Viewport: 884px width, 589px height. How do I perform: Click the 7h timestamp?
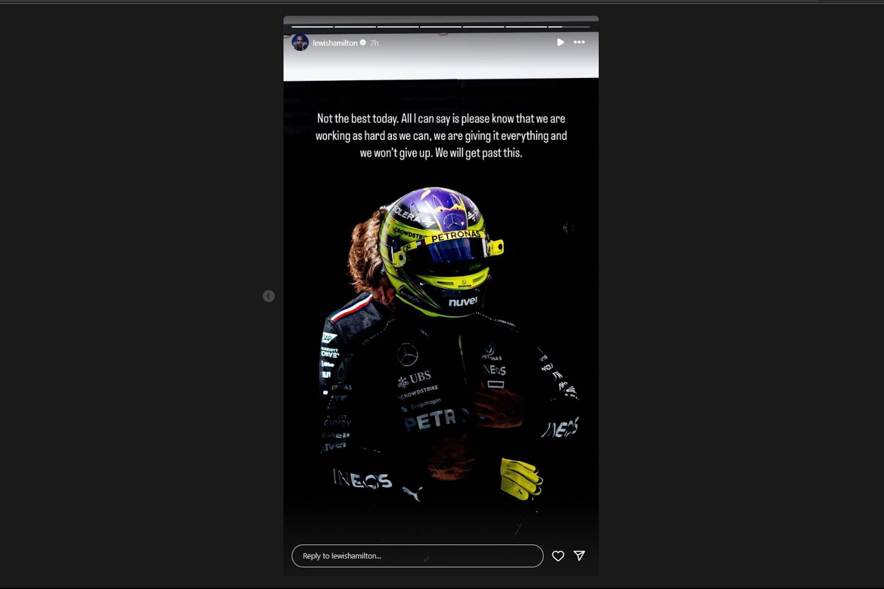(374, 43)
